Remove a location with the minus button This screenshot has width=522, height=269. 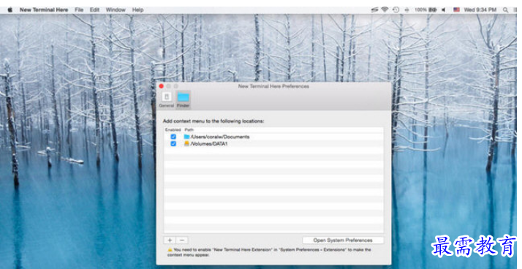[182, 240]
